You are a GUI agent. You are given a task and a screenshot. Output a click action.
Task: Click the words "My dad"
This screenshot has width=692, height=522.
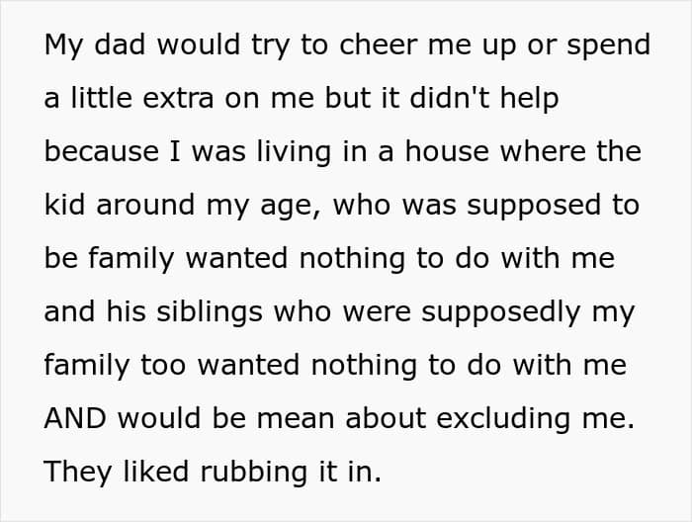(95, 45)
